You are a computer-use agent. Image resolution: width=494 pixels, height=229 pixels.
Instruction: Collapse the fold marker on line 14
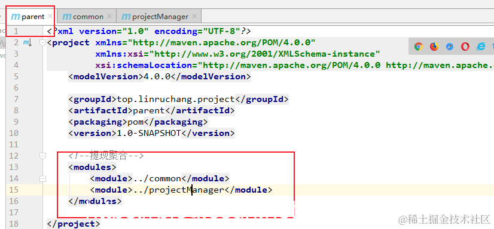point(43,178)
